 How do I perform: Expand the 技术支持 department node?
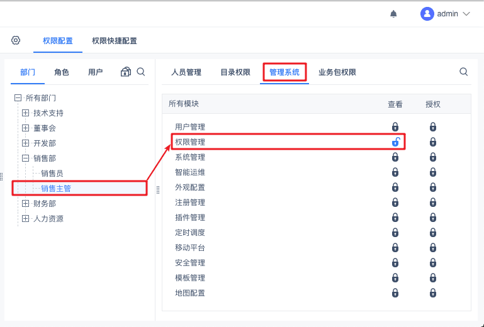26,113
